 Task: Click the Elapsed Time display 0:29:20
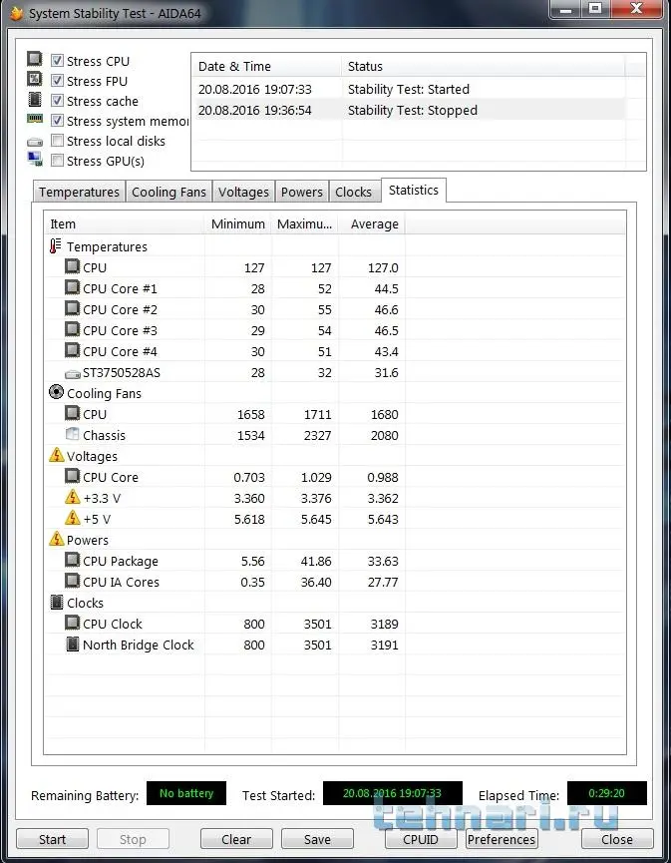tap(606, 793)
